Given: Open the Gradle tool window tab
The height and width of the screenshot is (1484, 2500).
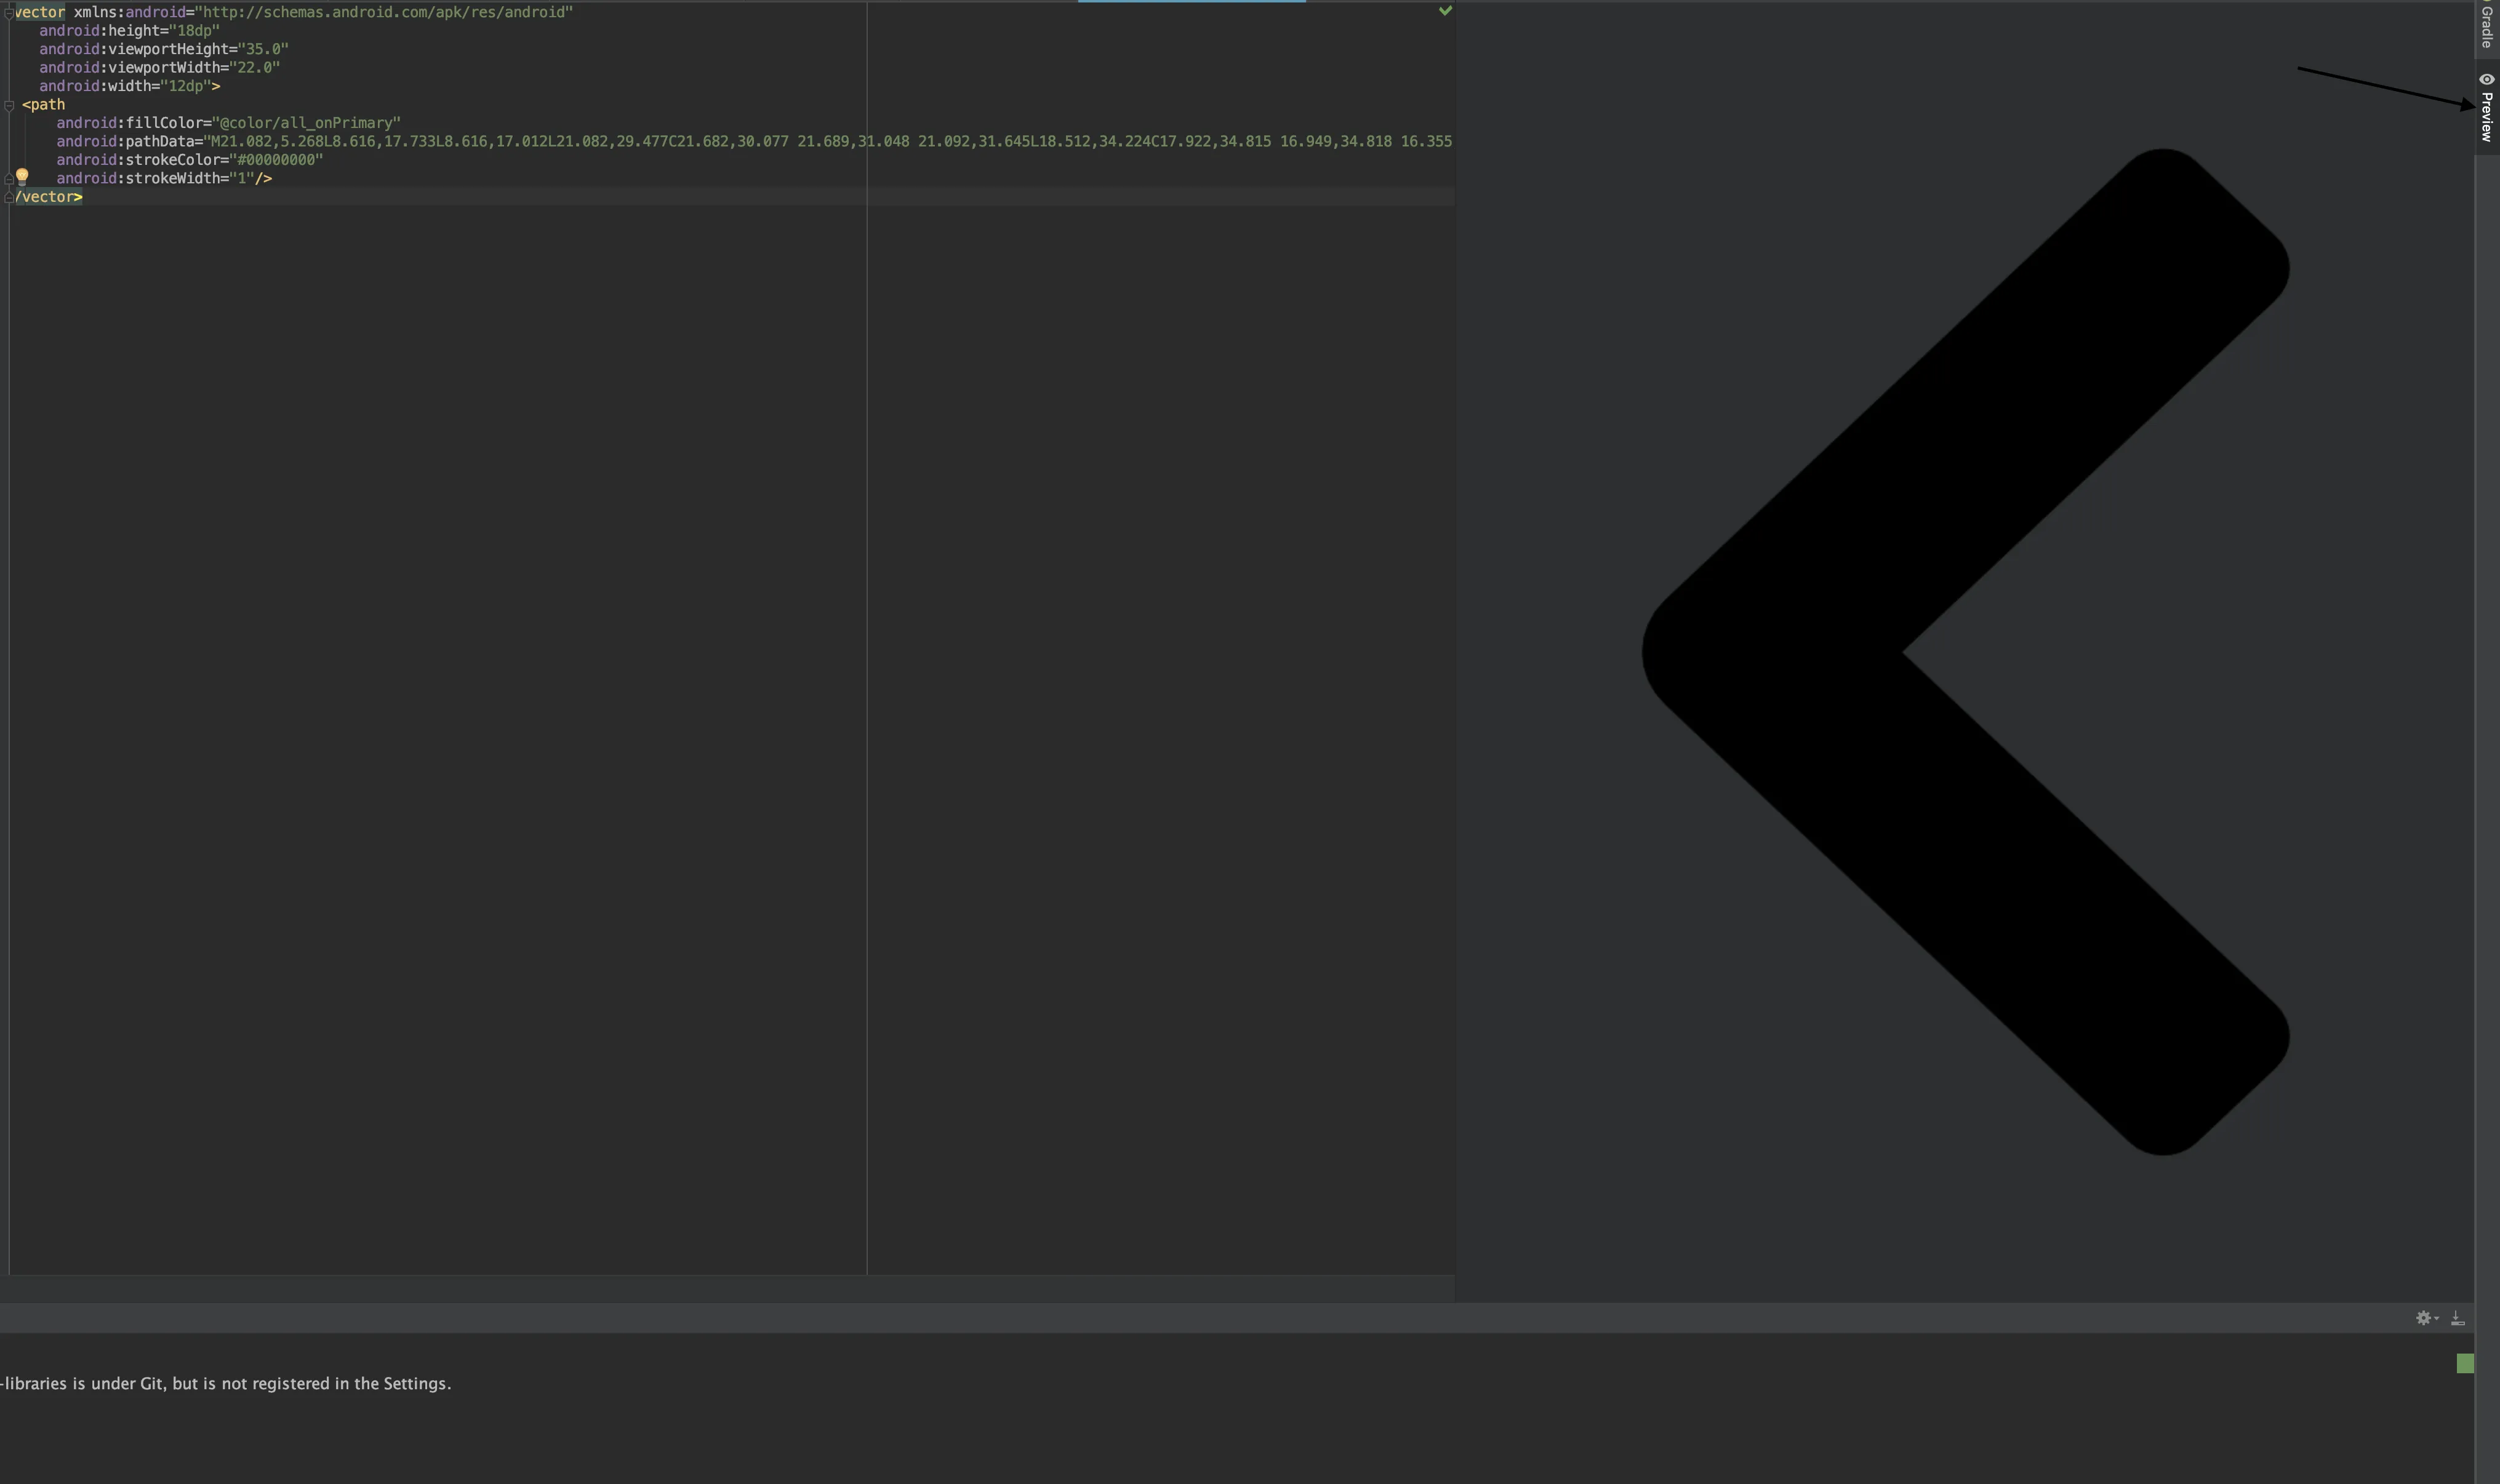Looking at the screenshot, I should [x=2486, y=25].
